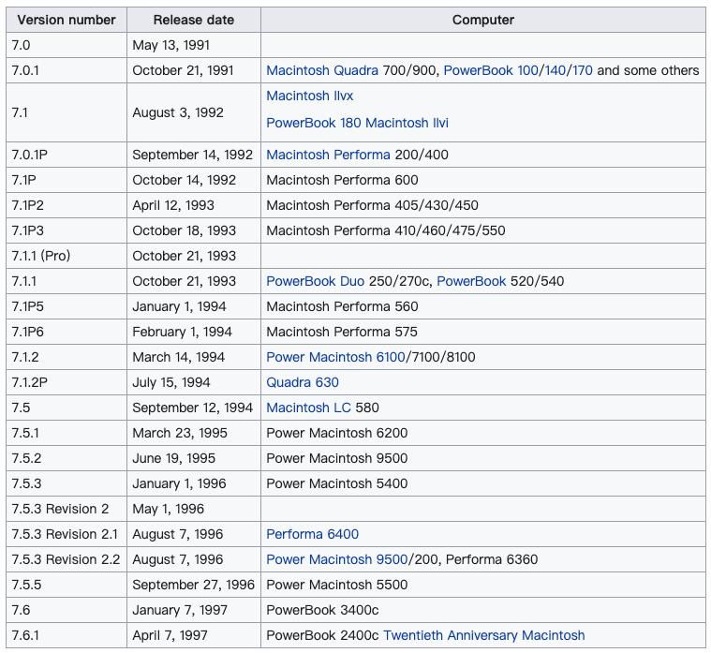Screen dimensions: 711x653
Task: Open the Power Macintosh 6100 link
Action: point(335,357)
